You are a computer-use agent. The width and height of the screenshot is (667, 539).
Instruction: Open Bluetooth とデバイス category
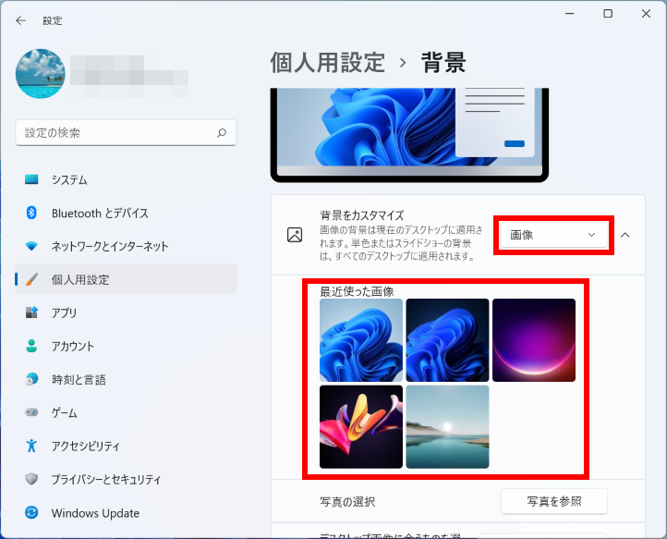click(126, 213)
